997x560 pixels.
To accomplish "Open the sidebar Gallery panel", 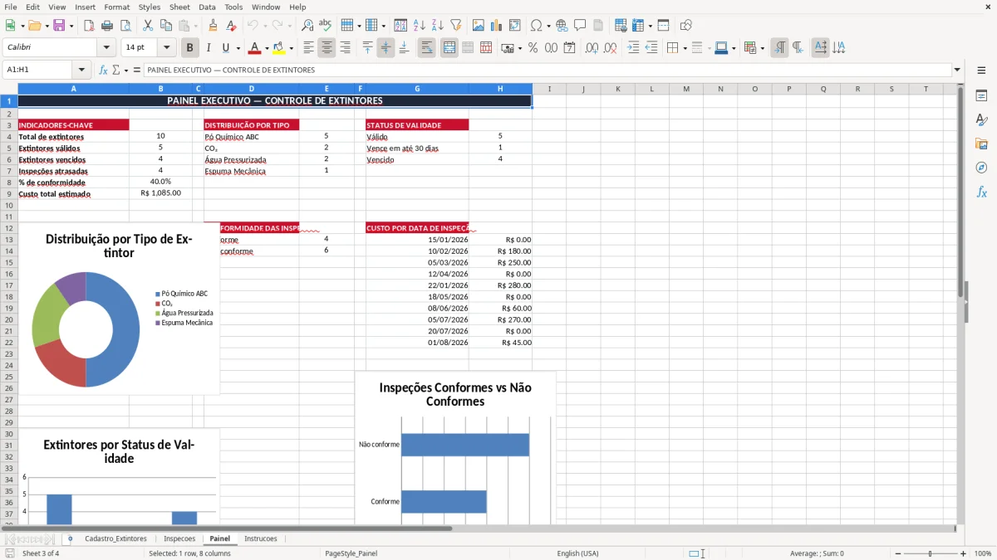I will pyautogui.click(x=981, y=144).
